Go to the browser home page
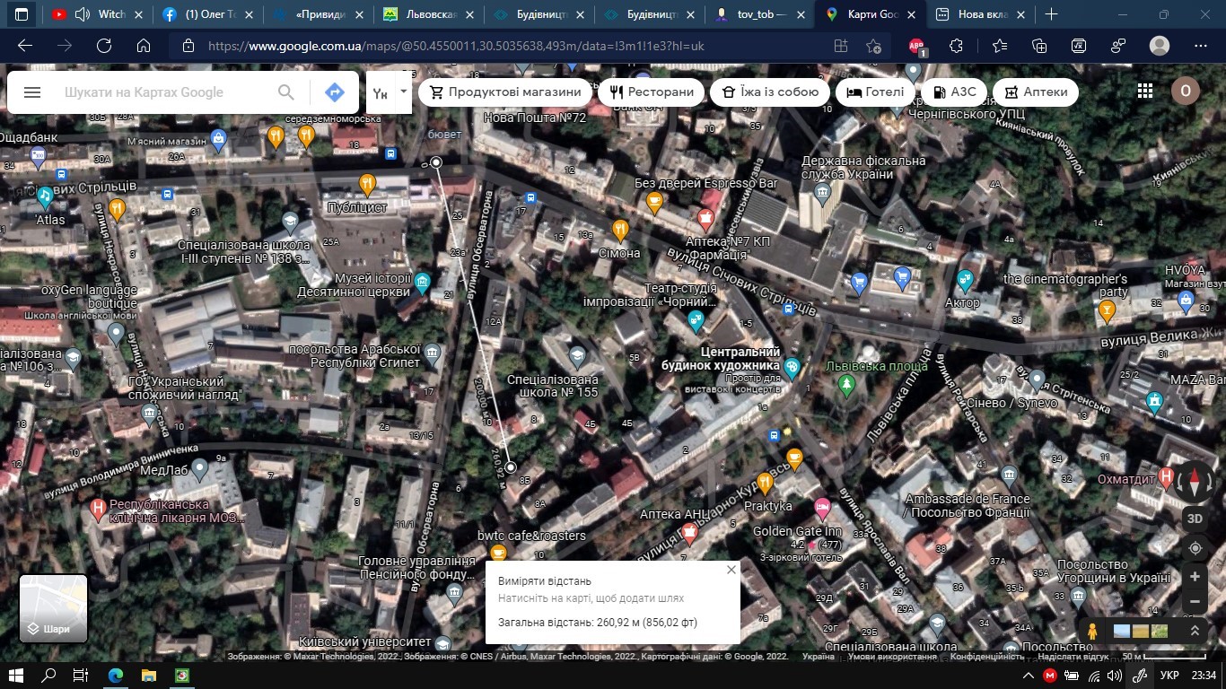The image size is (1226, 689). pos(144,46)
